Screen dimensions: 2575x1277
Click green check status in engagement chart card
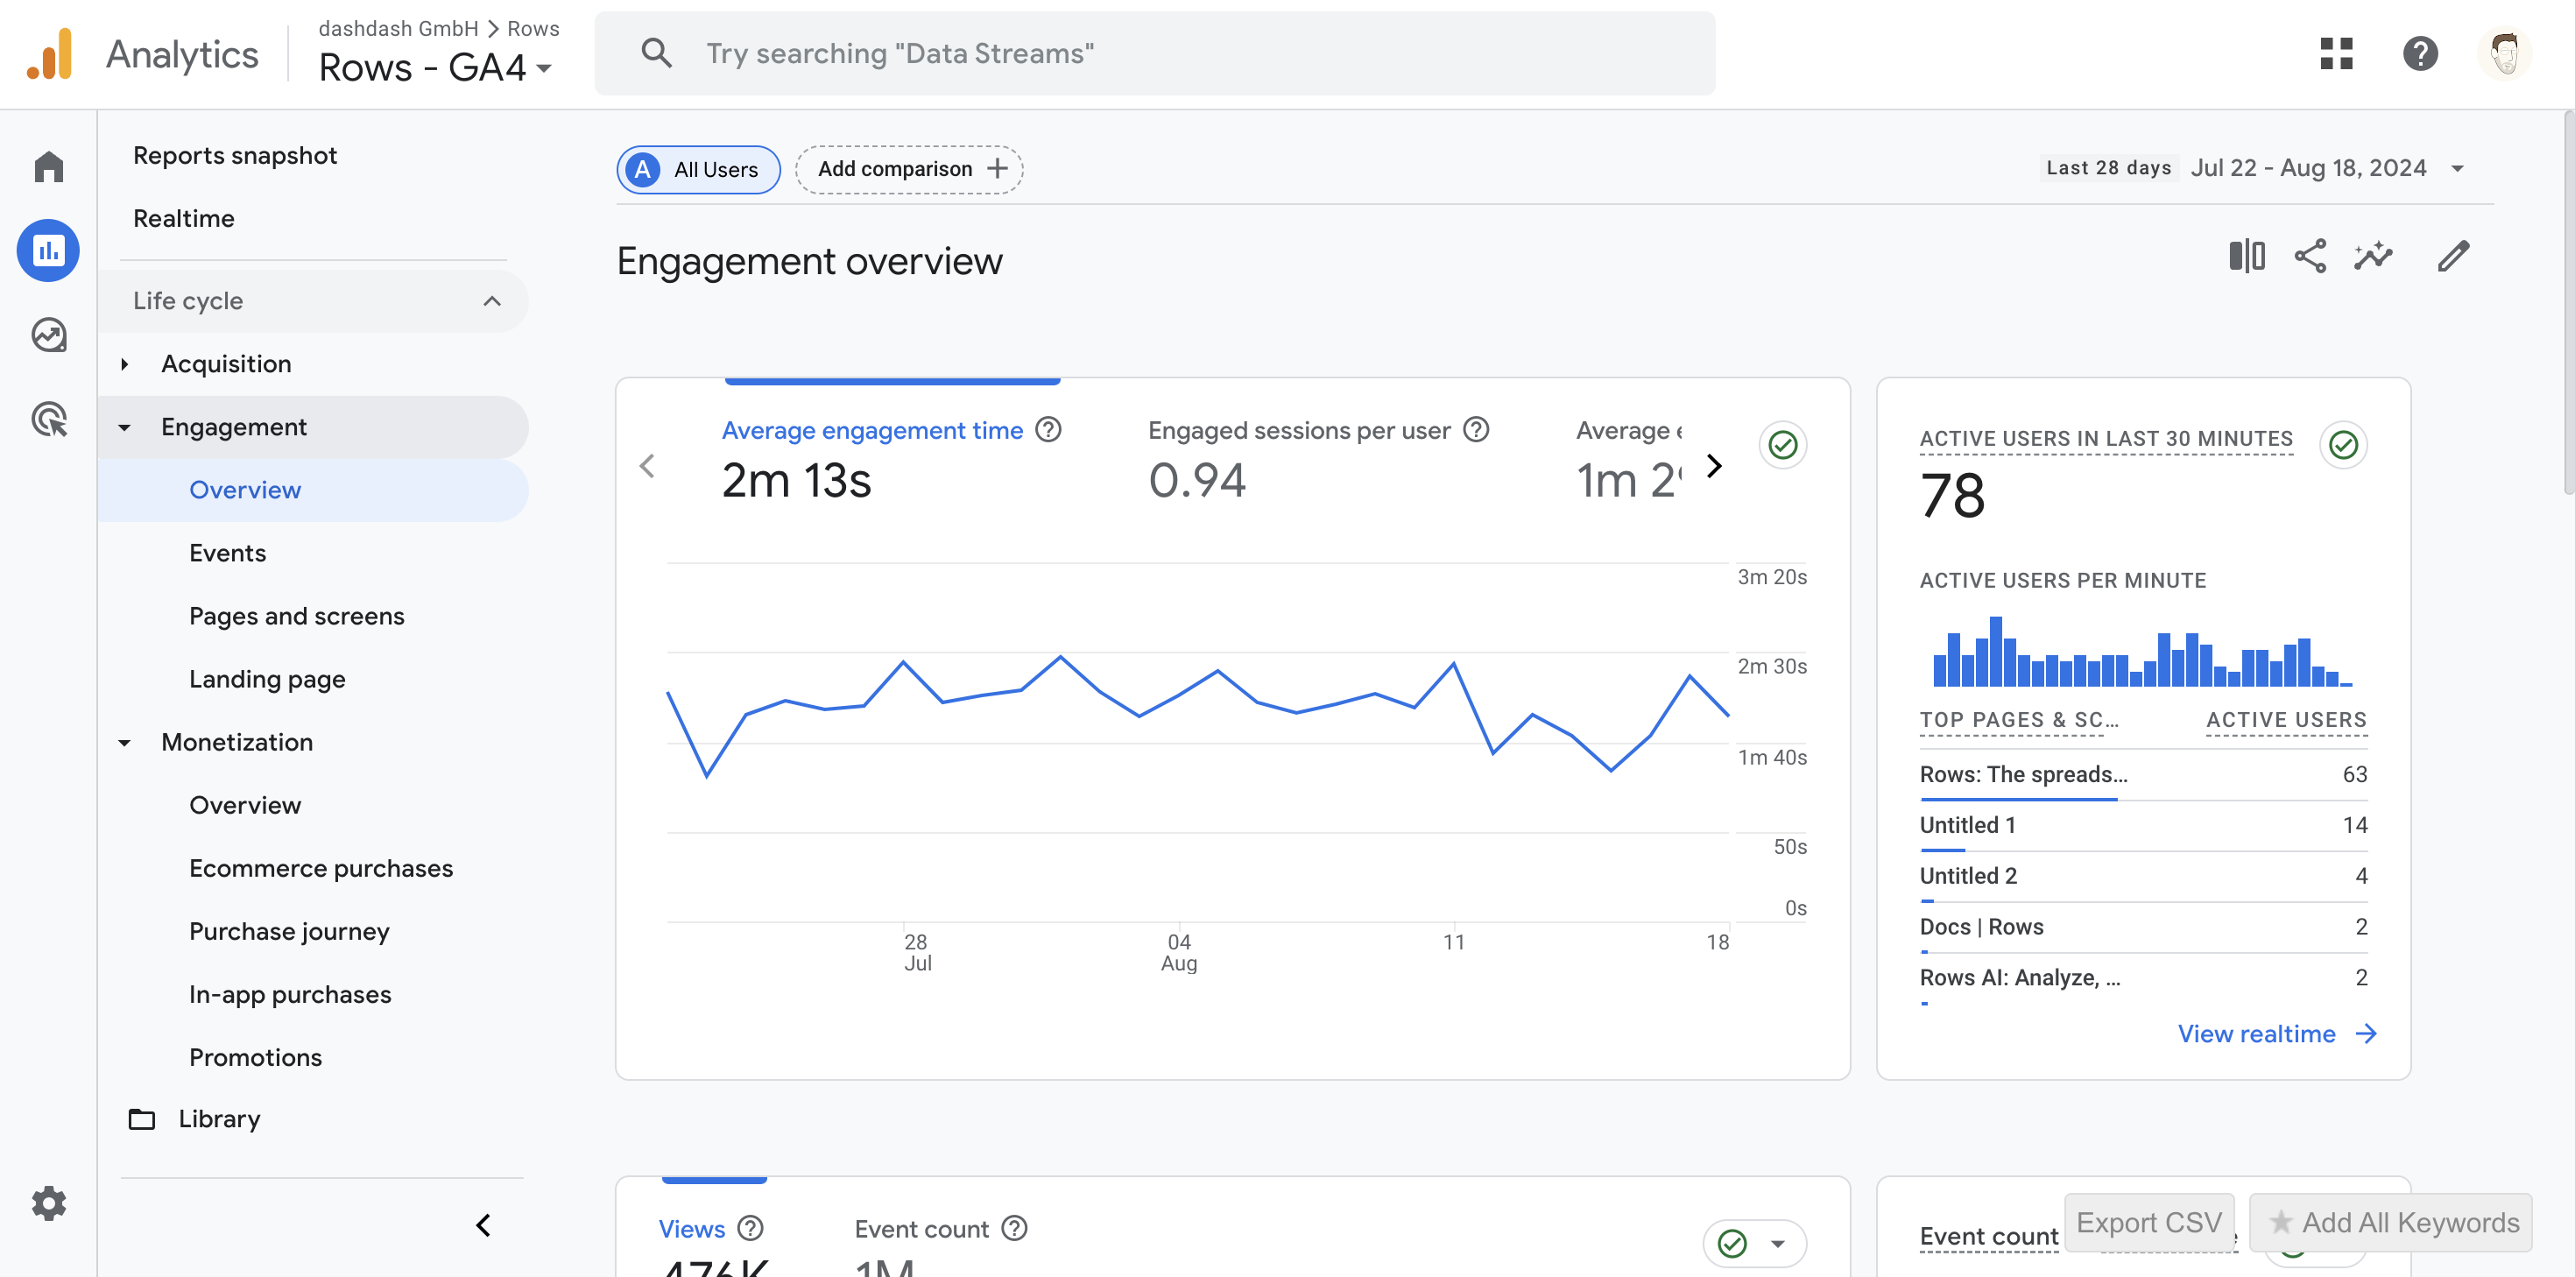(x=1782, y=445)
